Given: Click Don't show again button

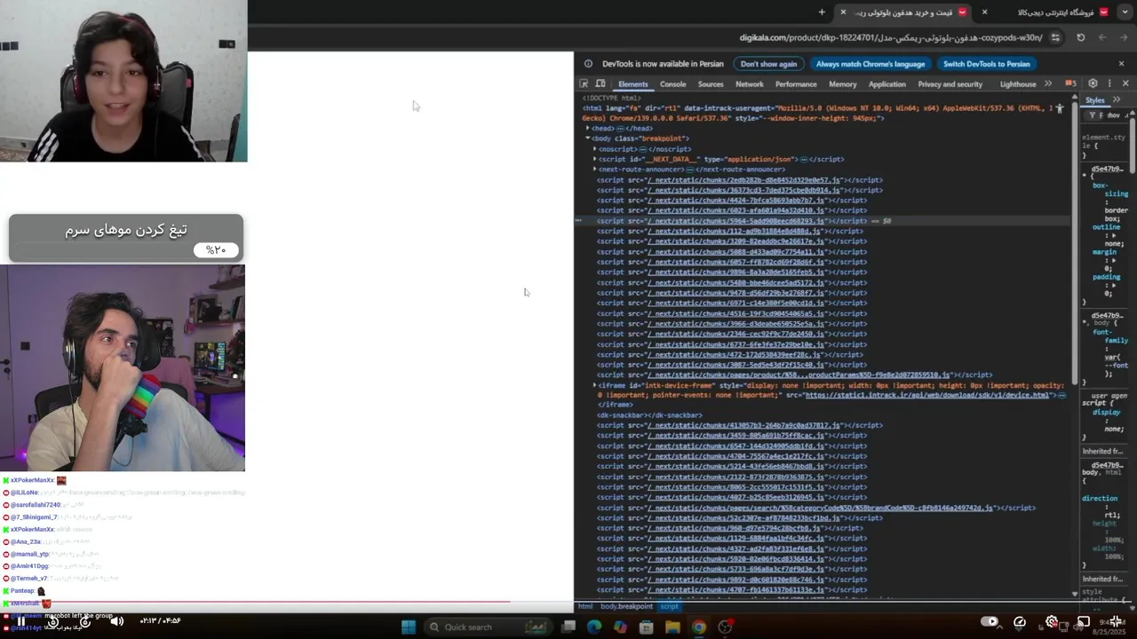Looking at the screenshot, I should (x=768, y=64).
